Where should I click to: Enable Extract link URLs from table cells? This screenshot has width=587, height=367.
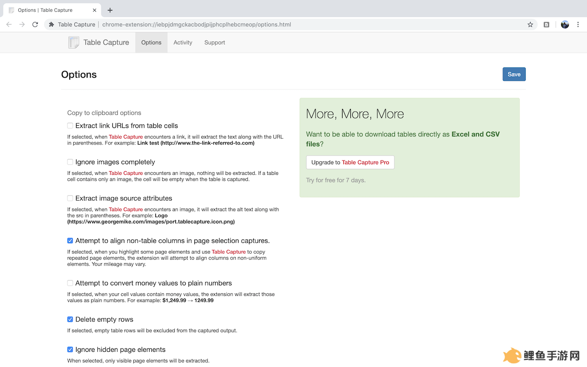pyautogui.click(x=70, y=126)
